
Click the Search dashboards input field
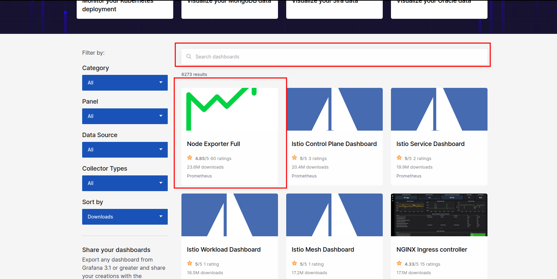pos(334,57)
